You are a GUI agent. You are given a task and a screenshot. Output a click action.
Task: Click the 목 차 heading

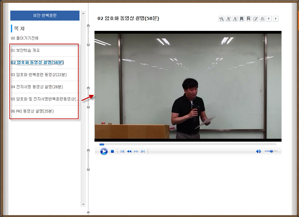coord(19,29)
